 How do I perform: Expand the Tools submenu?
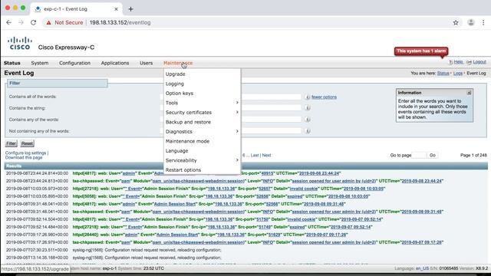click(202, 103)
